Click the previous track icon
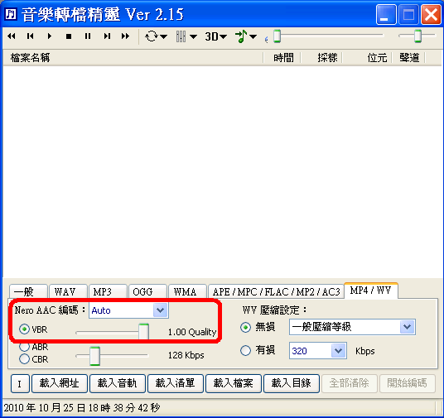The height and width of the screenshot is (418, 444). tap(31, 36)
